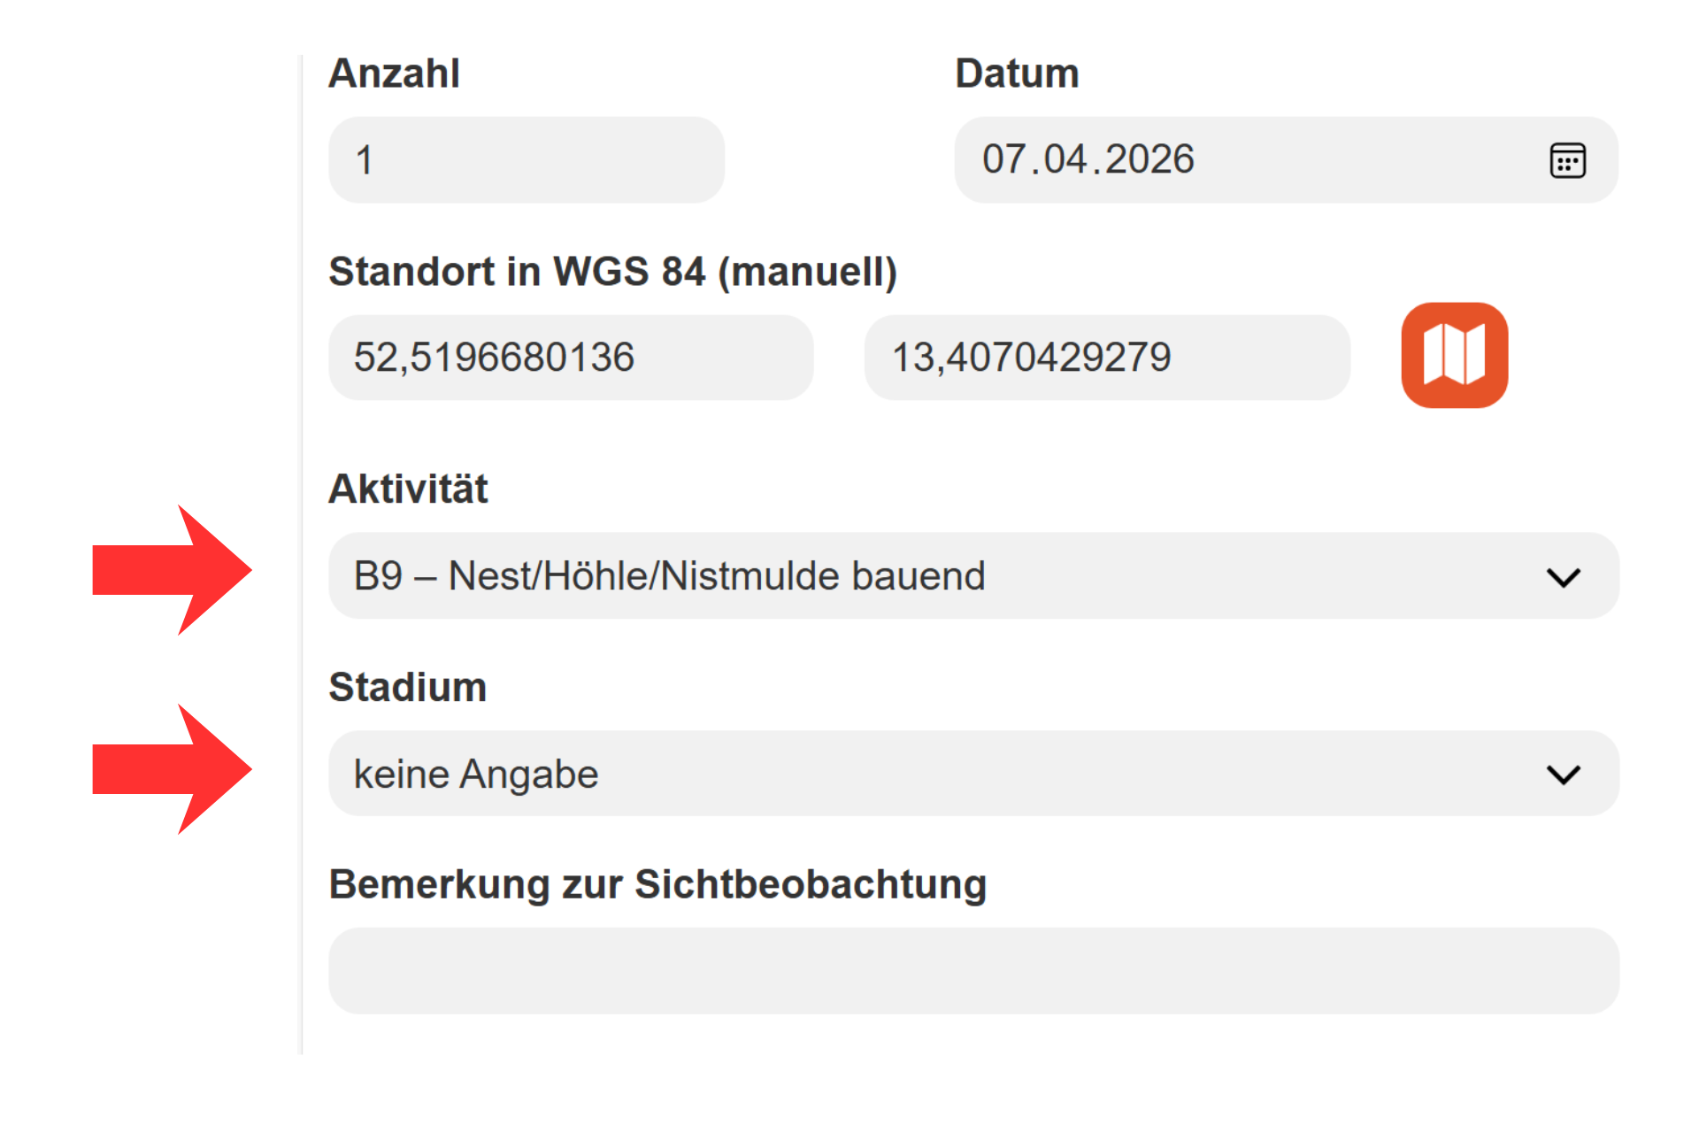Click the 'keine Angabe' selected value text
Viewport: 1699px width, 1133px height.
476,775
